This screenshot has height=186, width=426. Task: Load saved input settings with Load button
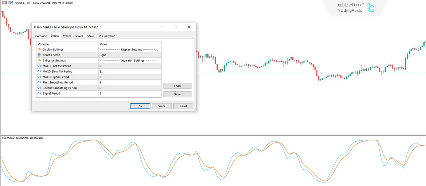coord(177,86)
